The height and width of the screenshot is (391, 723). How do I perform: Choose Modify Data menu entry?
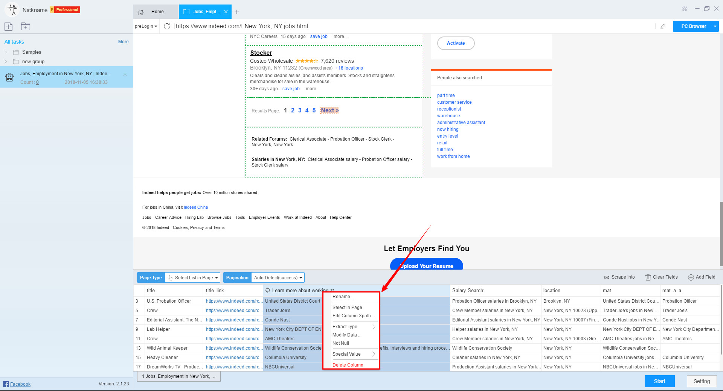tap(347, 335)
